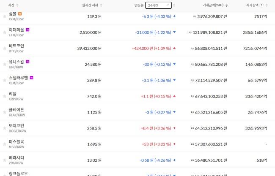Click the star icon on the XRP row

point(5,96)
